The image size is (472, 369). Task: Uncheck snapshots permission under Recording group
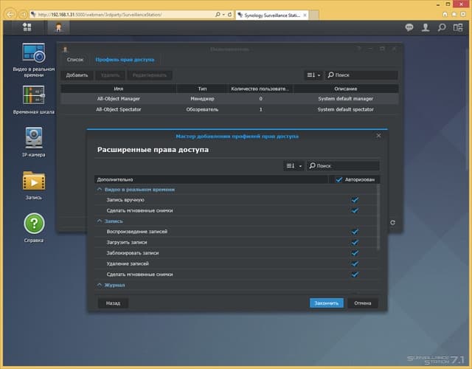click(355, 274)
